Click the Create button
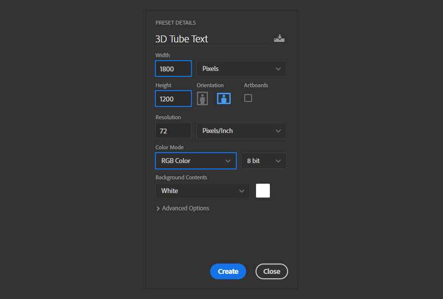This screenshot has width=443, height=299. (228, 271)
